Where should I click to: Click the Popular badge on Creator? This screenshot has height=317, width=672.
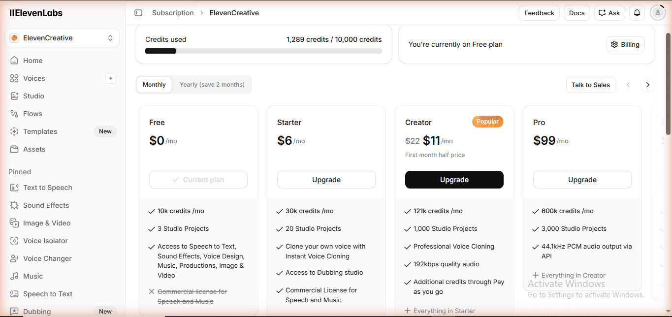pos(487,122)
